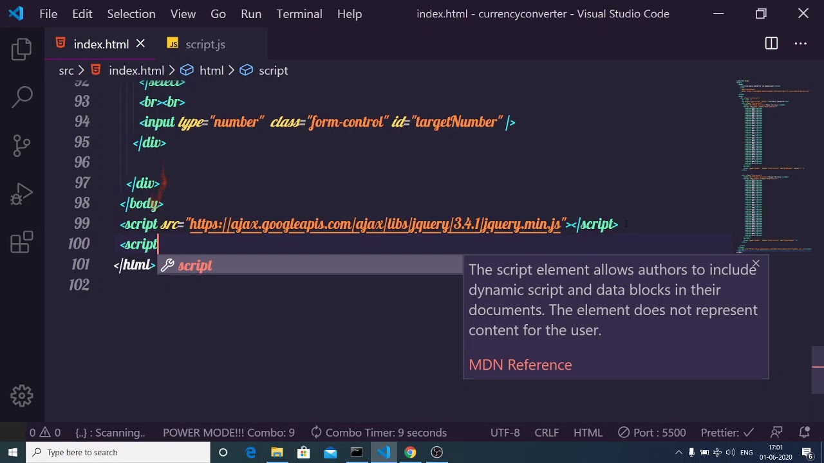Screen dimensions: 824x463
Task: Click the Windows taskbar search box
Action: click(x=119, y=452)
